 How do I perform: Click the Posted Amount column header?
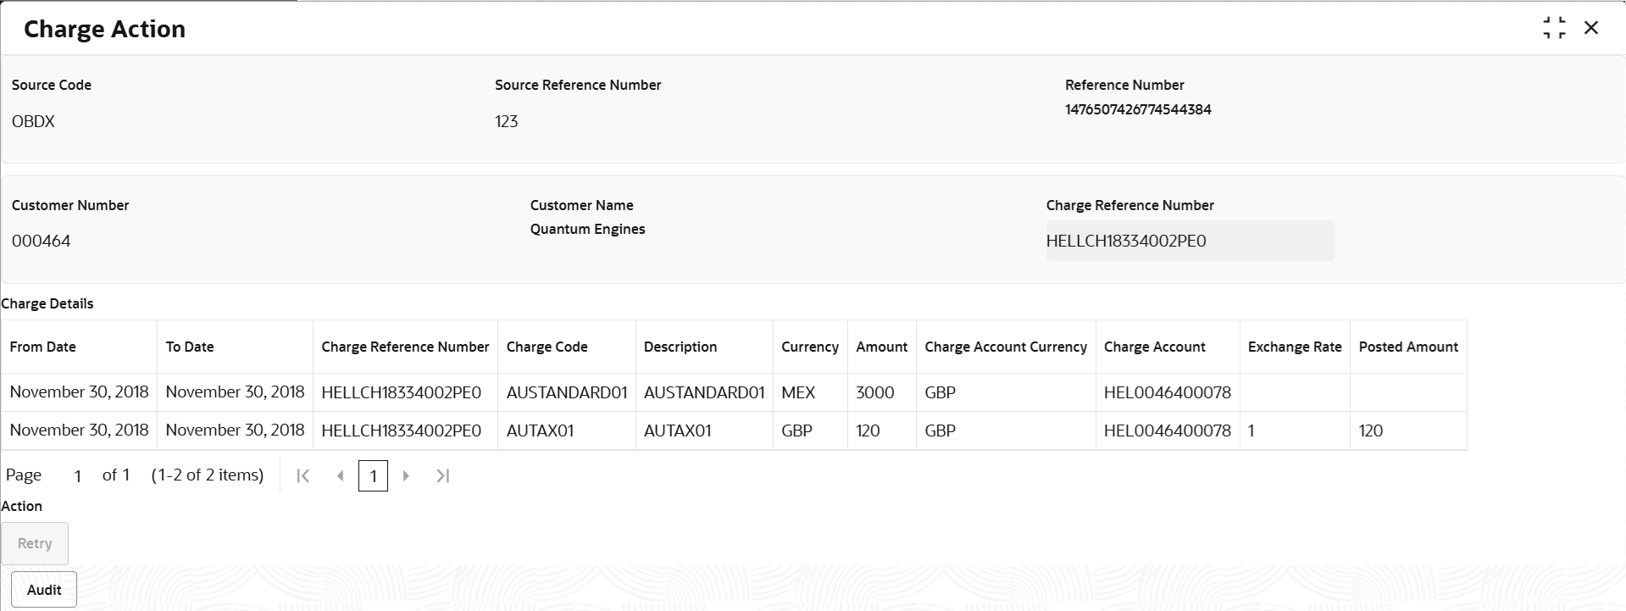pyautogui.click(x=1407, y=347)
